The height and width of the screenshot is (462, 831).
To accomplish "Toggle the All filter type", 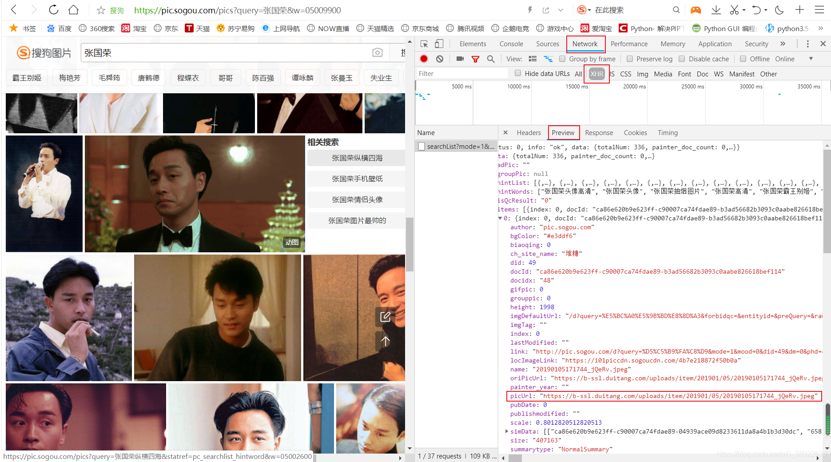I will tap(578, 74).
